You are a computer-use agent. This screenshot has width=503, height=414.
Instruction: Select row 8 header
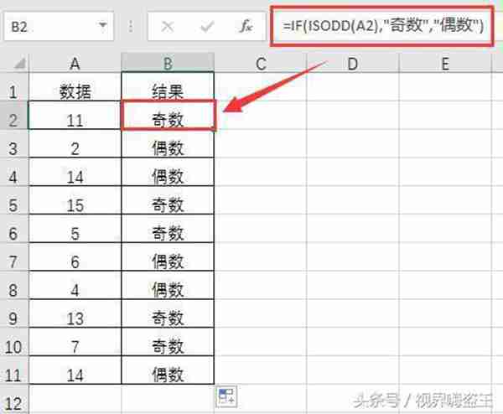coord(13,285)
